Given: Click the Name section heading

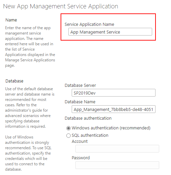Looking at the screenshot, I should pos(11,20).
